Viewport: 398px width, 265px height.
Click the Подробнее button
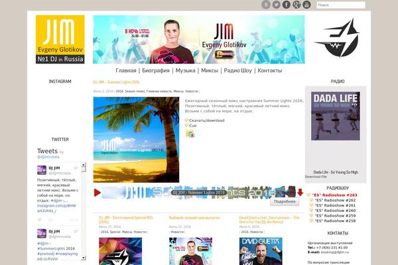pos(285,201)
